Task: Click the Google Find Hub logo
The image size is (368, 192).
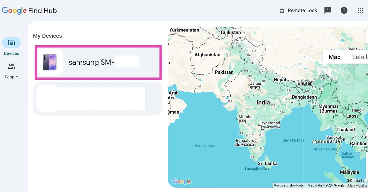Action: 29,11
